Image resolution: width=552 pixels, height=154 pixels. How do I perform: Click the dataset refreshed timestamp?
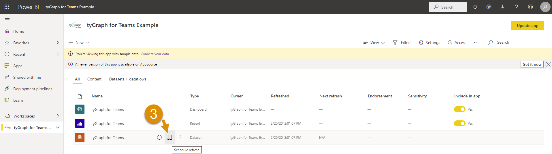point(286,138)
